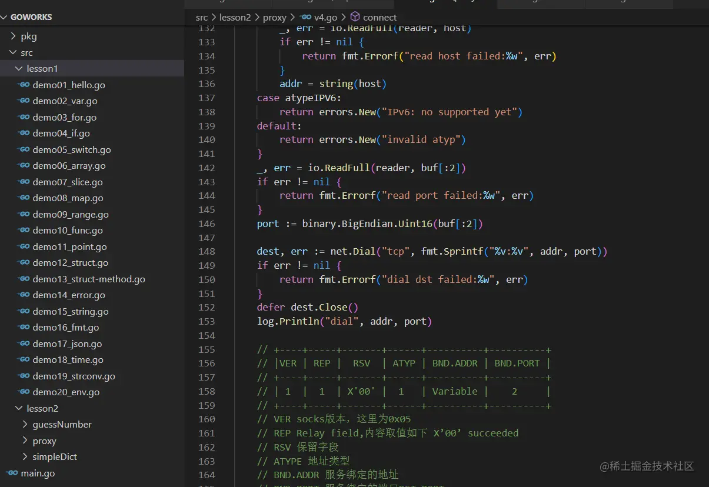Open demo18_time.go file
709x487 pixels.
(68, 360)
